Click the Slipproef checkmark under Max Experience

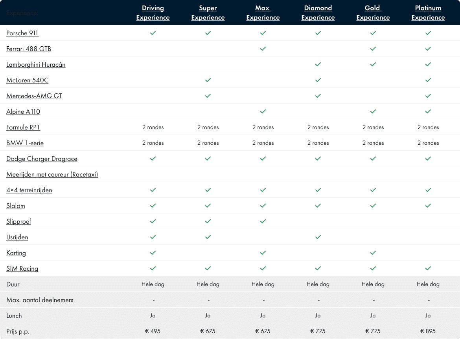click(263, 221)
